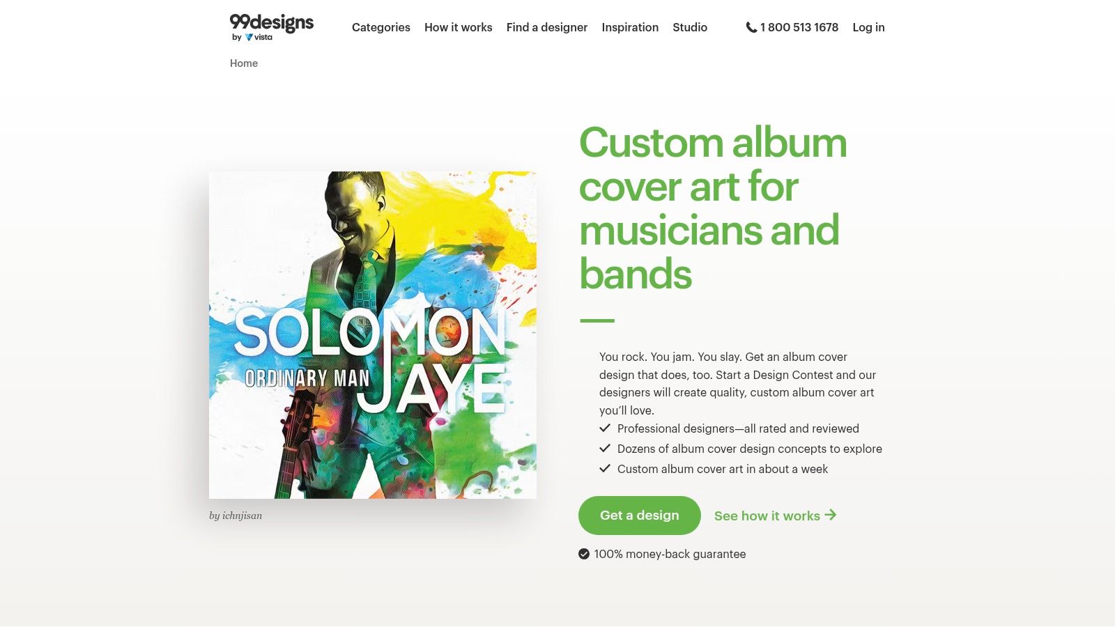Viewport: 1115px width, 627px height.
Task: Click the Vista logo under 99designs
Action: (x=259, y=38)
